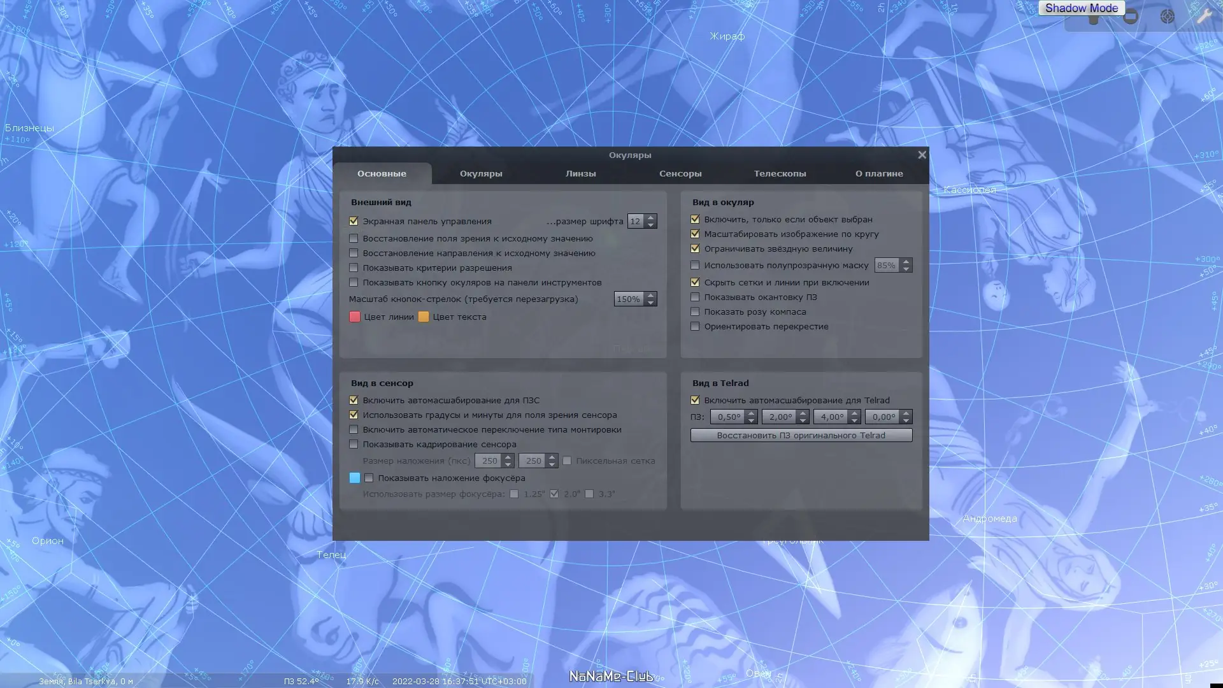
Task: Close the Окуляры dialog
Action: (x=922, y=155)
